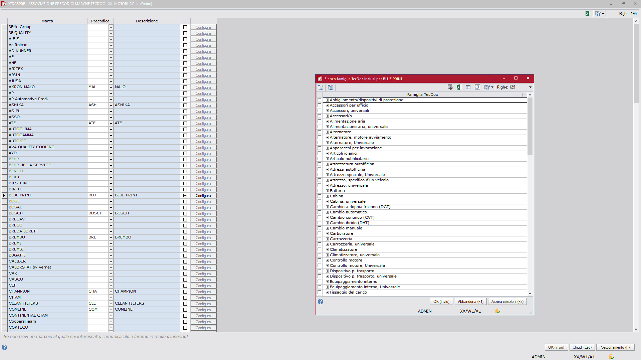
Task: Click status icon beside XX/W1/A1 in dialog
Action: tap(498, 311)
